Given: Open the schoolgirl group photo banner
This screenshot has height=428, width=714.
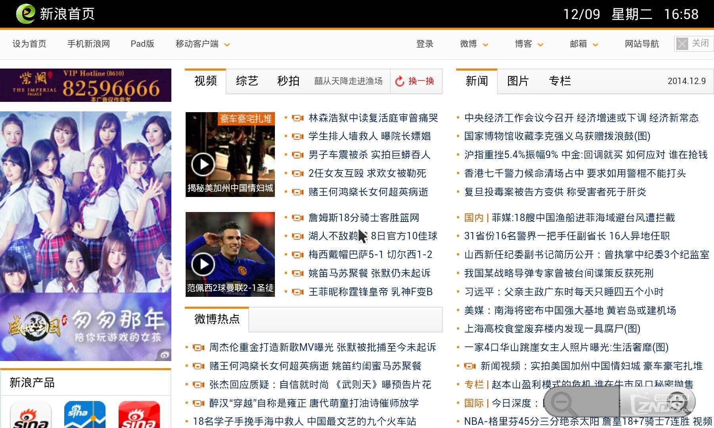Looking at the screenshot, I should pos(86,202).
